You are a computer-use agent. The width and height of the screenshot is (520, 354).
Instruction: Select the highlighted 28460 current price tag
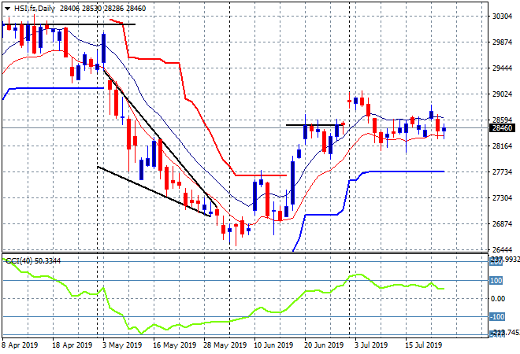501,128
